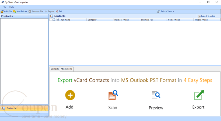Click the Remove File toolbar icon
Image resolution: width=221 pixels, height=121 pixels.
point(30,12)
